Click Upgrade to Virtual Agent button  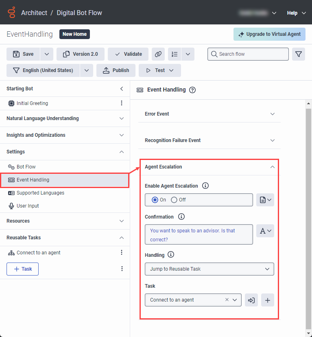click(269, 34)
